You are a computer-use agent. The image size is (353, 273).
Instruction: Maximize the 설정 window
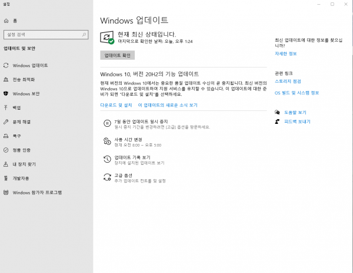click(332, 4)
